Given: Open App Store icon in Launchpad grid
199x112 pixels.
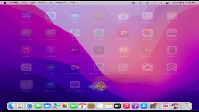Looking at the screenshot, I should pyautogui.click(x=26, y=16).
